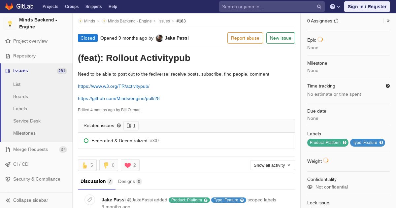396x208 pixels.
Task: Select Boards under Issues
Action: [x=20, y=96]
